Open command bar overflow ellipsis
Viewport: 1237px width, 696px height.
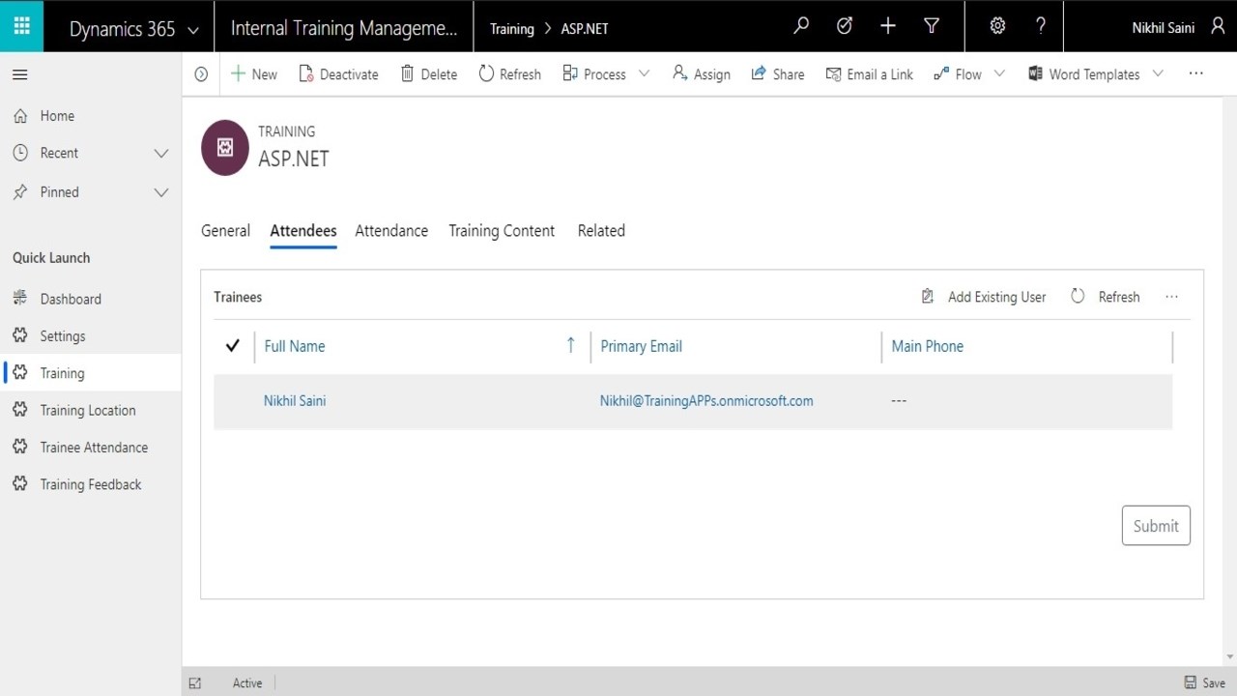tap(1196, 73)
